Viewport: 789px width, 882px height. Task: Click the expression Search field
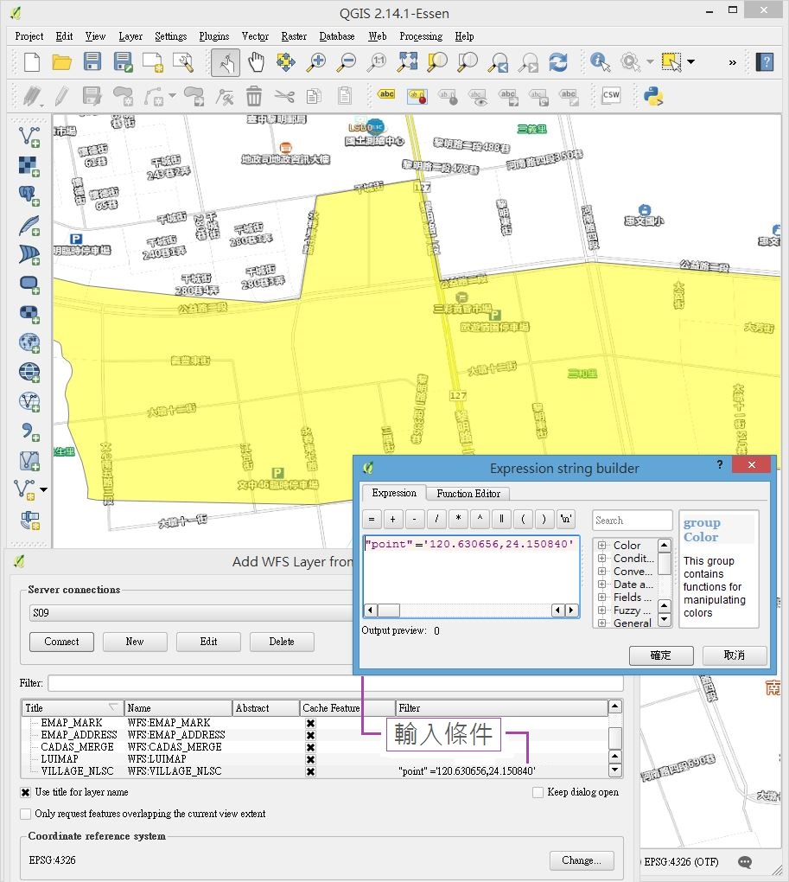coord(633,521)
